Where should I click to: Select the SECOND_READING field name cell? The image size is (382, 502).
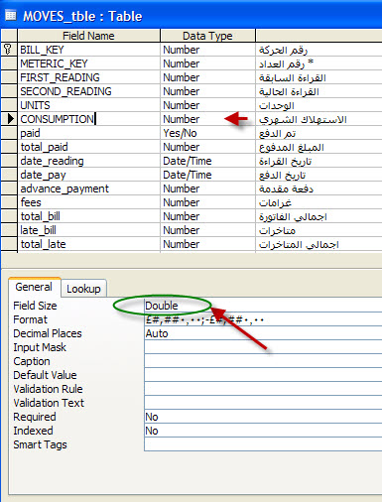[89, 91]
